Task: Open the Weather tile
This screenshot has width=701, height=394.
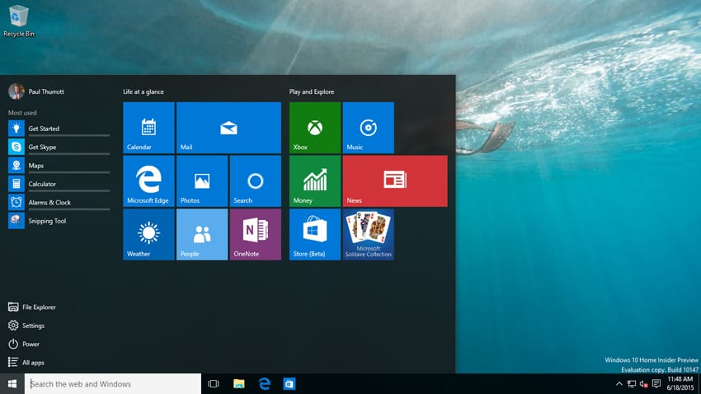Action: tap(148, 234)
